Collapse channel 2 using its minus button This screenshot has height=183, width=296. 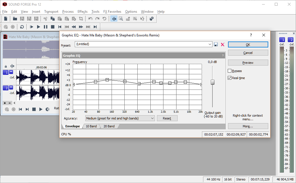coord(11,88)
